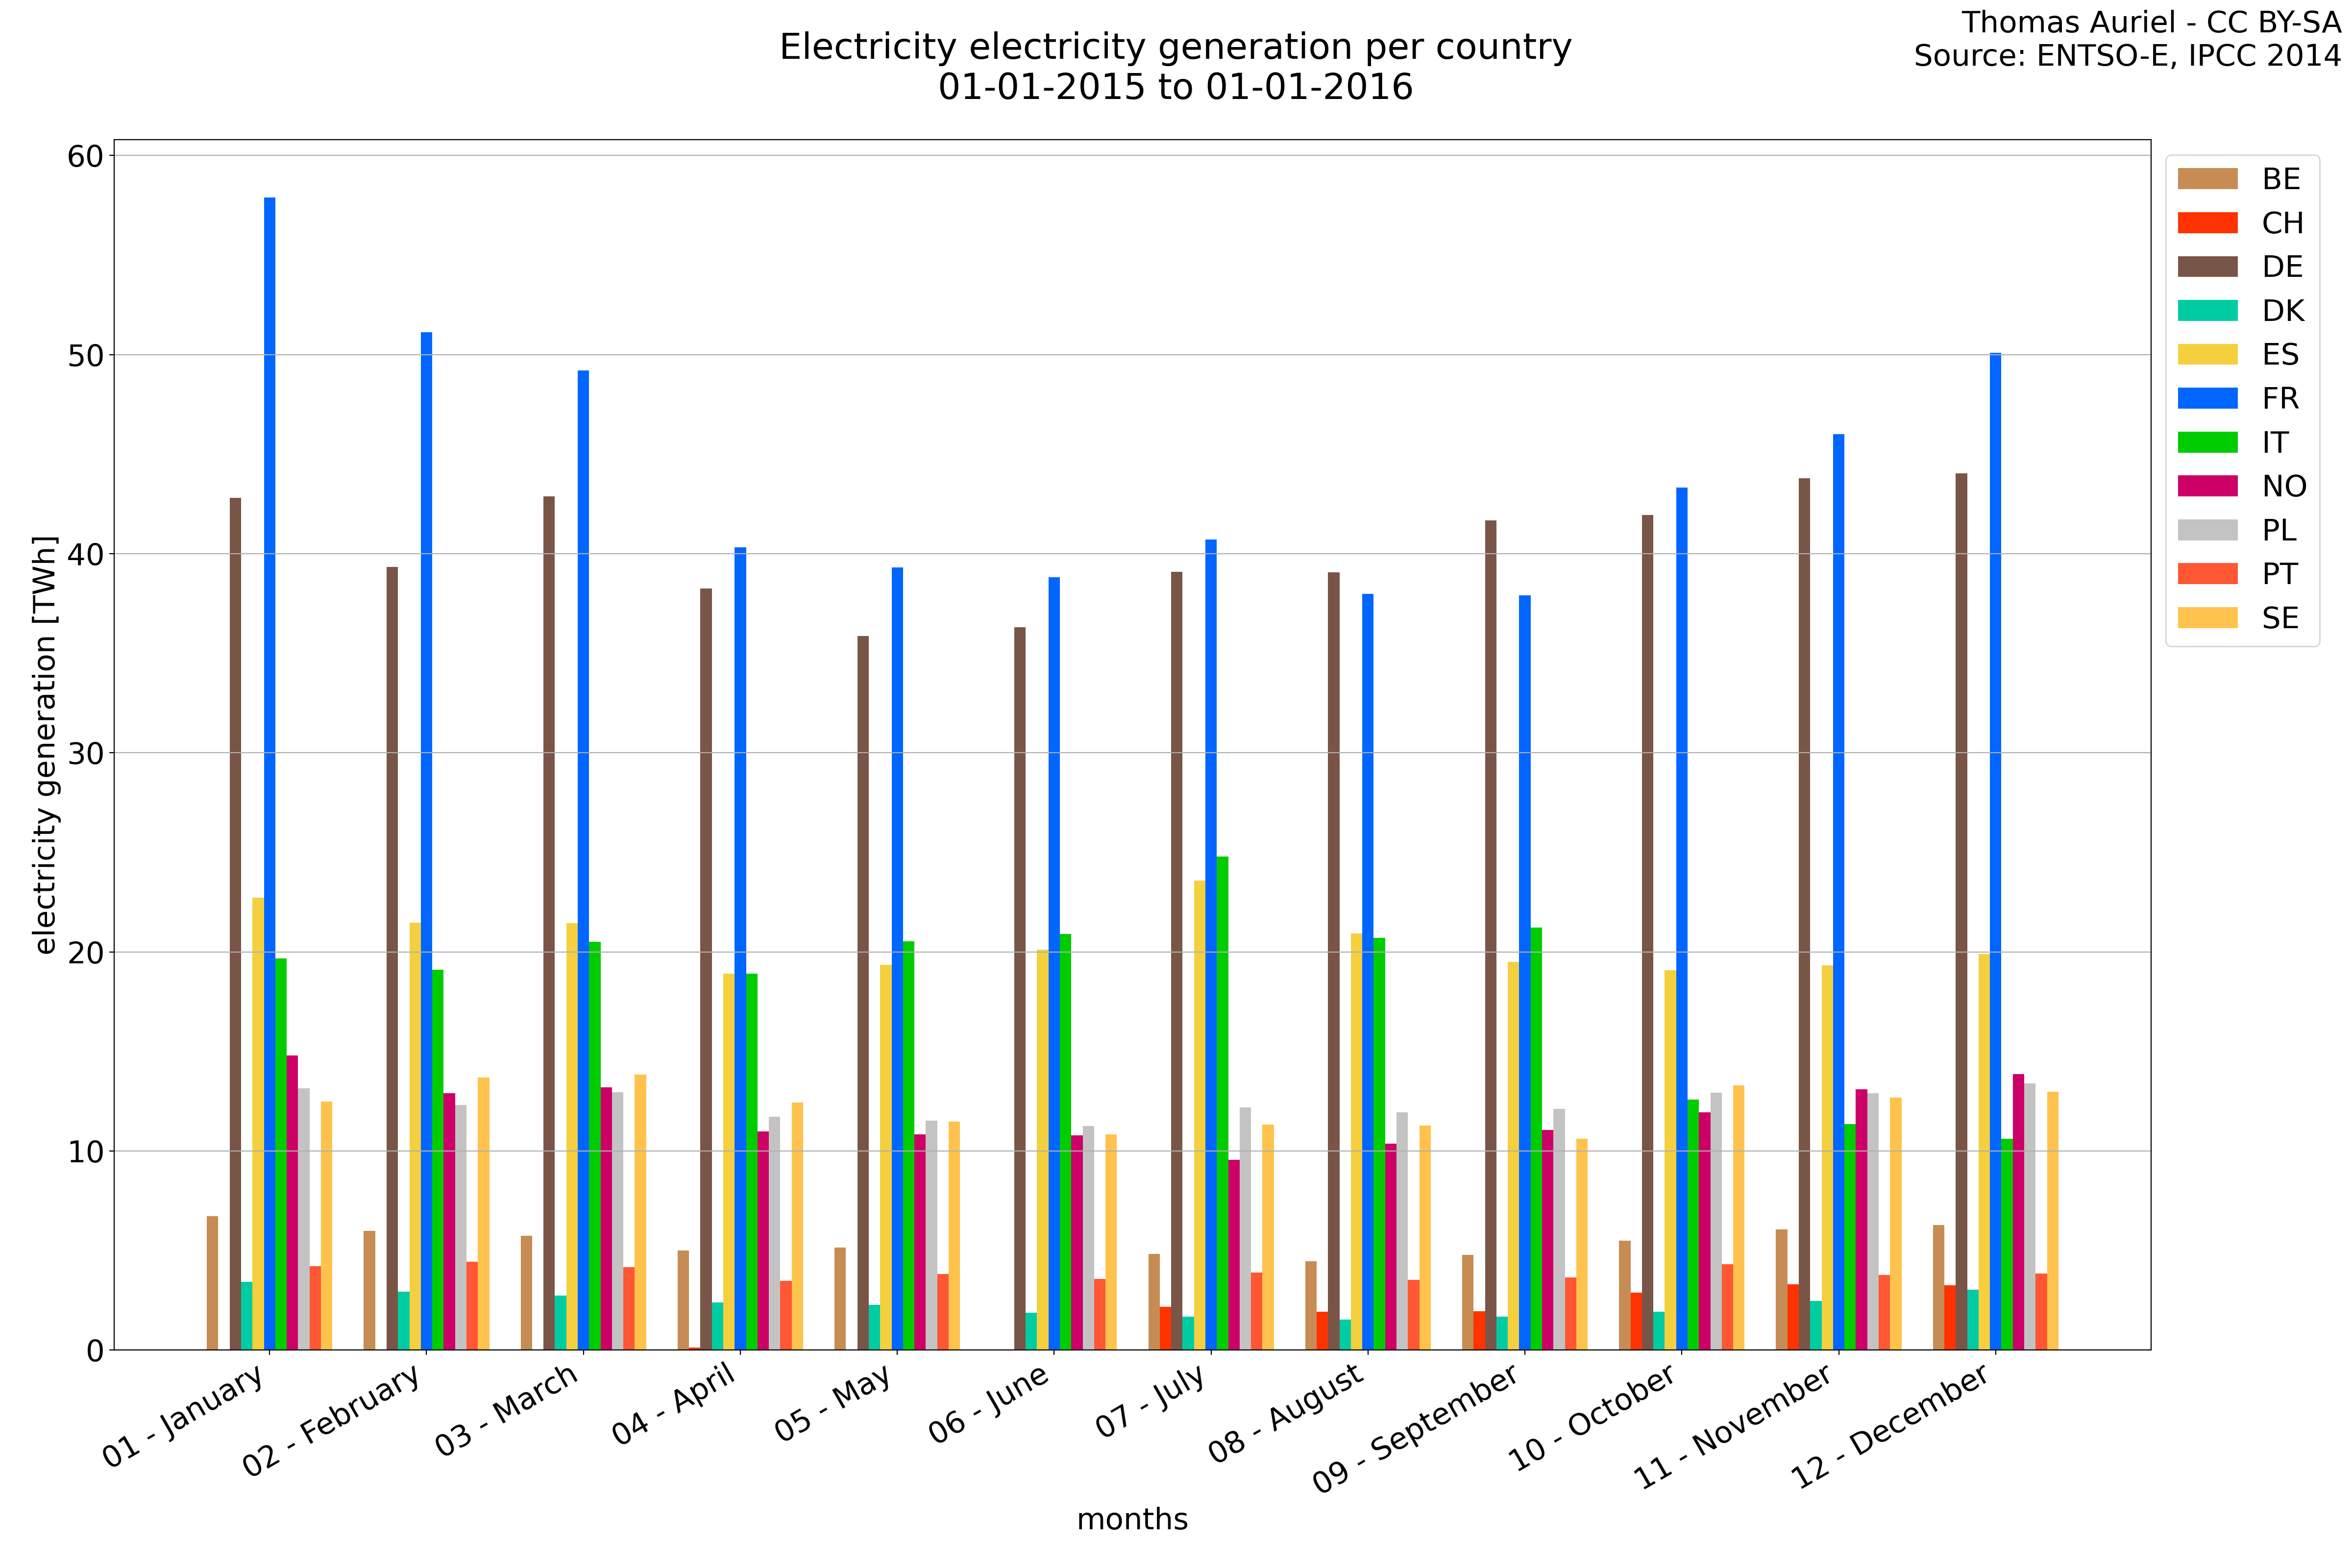Viewport: 2352px width, 1568px height.
Task: Click the BE legend color swatch
Action: click(x=2207, y=179)
